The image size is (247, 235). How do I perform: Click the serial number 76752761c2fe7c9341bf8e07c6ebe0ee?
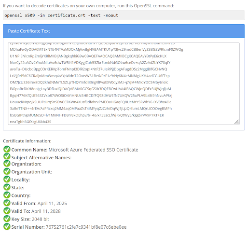click(86, 227)
